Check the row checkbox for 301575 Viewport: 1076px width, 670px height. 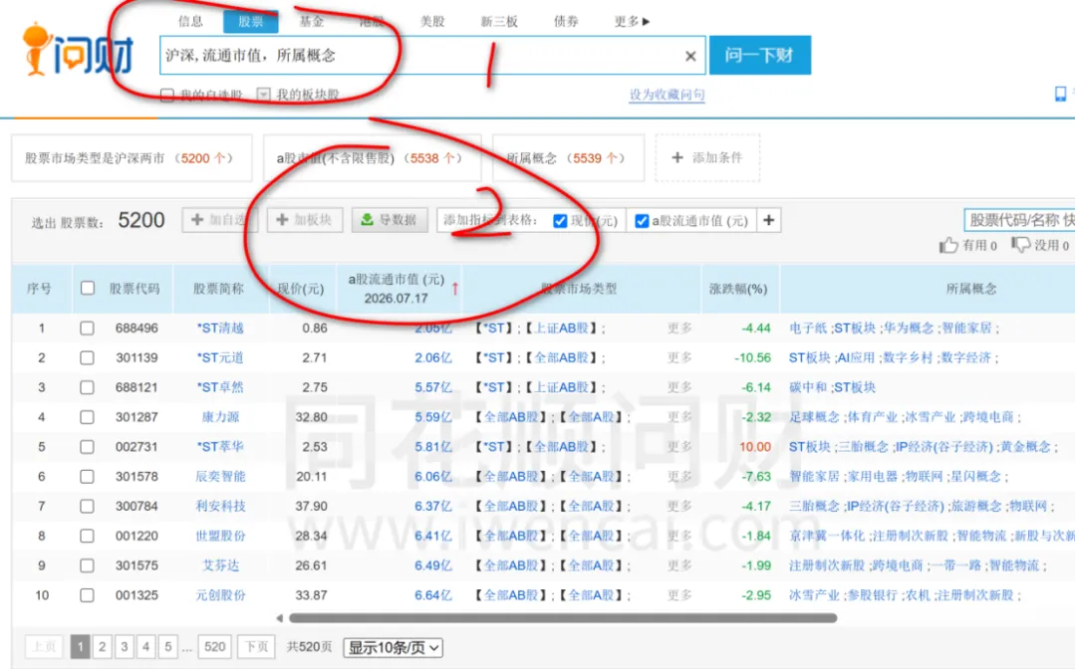pos(87,565)
